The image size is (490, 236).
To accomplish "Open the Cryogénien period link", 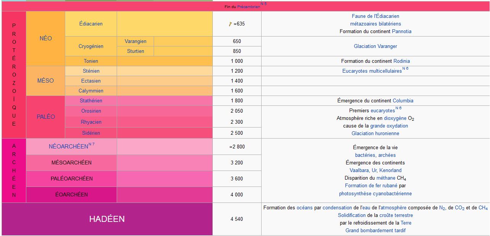I will click(x=91, y=46).
